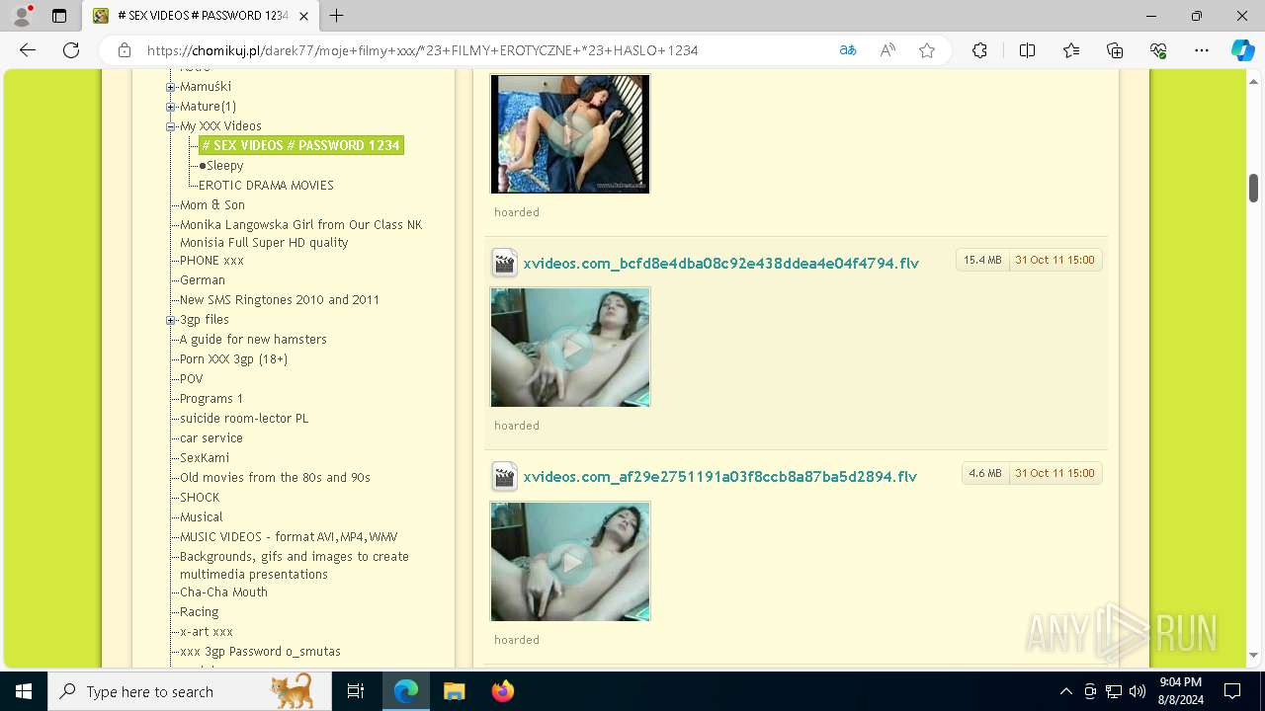The image size is (1265, 711).
Task: Open Backgrounds, gifs and images folder
Action: coord(295,565)
